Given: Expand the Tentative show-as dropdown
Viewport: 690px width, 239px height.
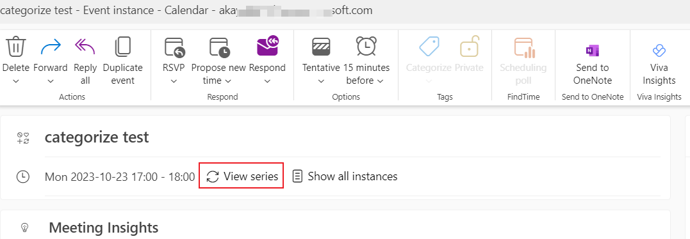Looking at the screenshot, I should click(321, 81).
